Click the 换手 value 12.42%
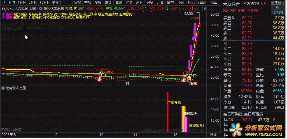The image size is (287, 139). click(x=245, y=97)
